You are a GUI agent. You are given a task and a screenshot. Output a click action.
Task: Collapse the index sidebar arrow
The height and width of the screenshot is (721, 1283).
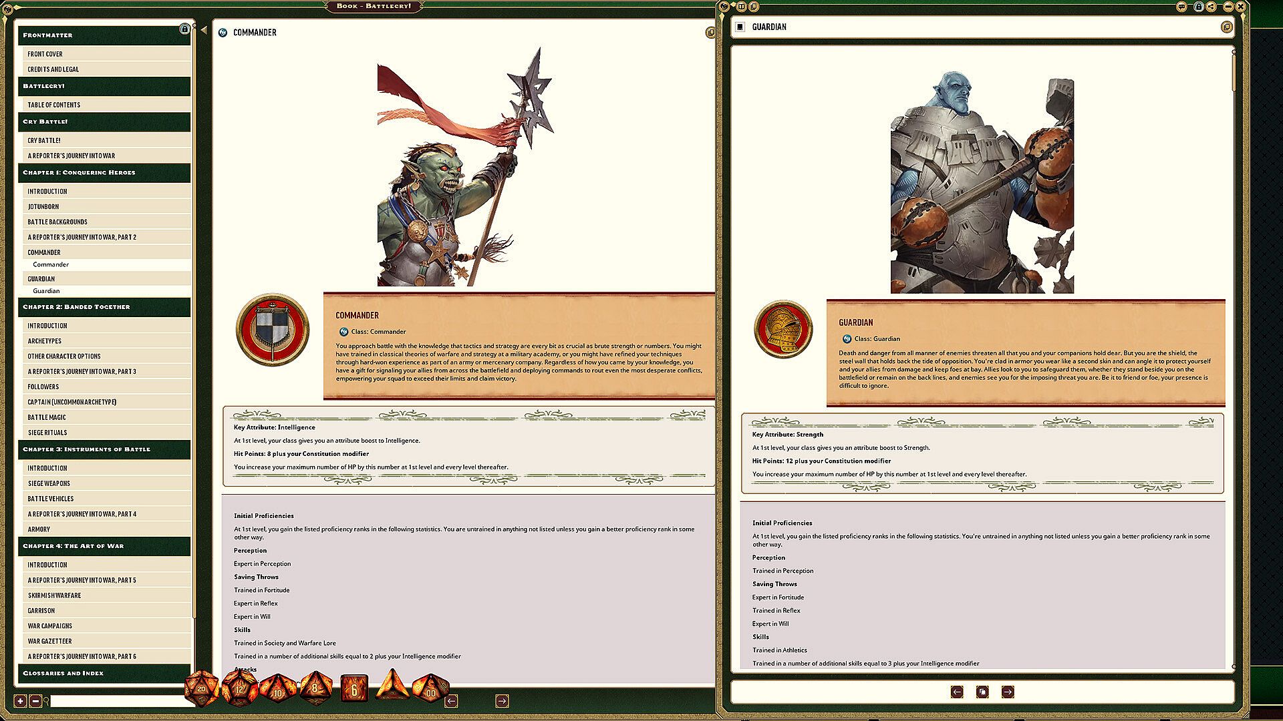pos(203,29)
